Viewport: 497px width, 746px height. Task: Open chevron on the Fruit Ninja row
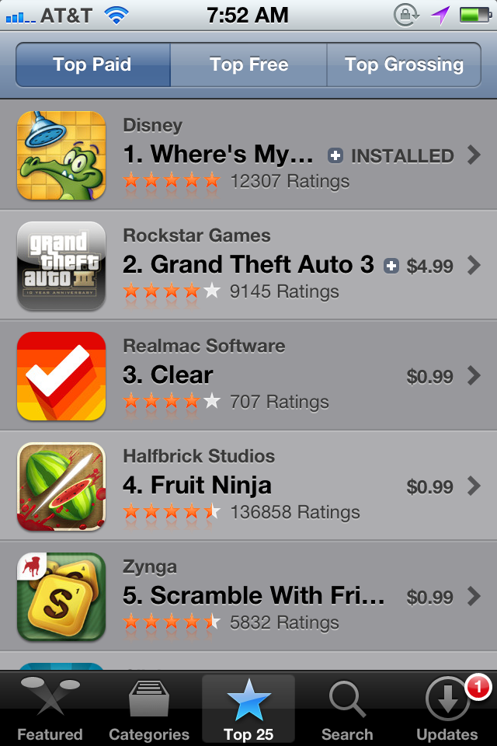pos(474,486)
